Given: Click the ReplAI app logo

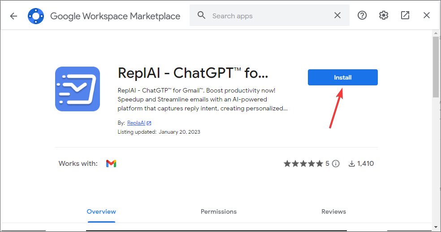Looking at the screenshot, I should tap(77, 89).
